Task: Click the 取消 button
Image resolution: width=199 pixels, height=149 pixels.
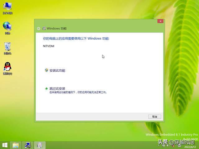Action: click(x=155, y=117)
